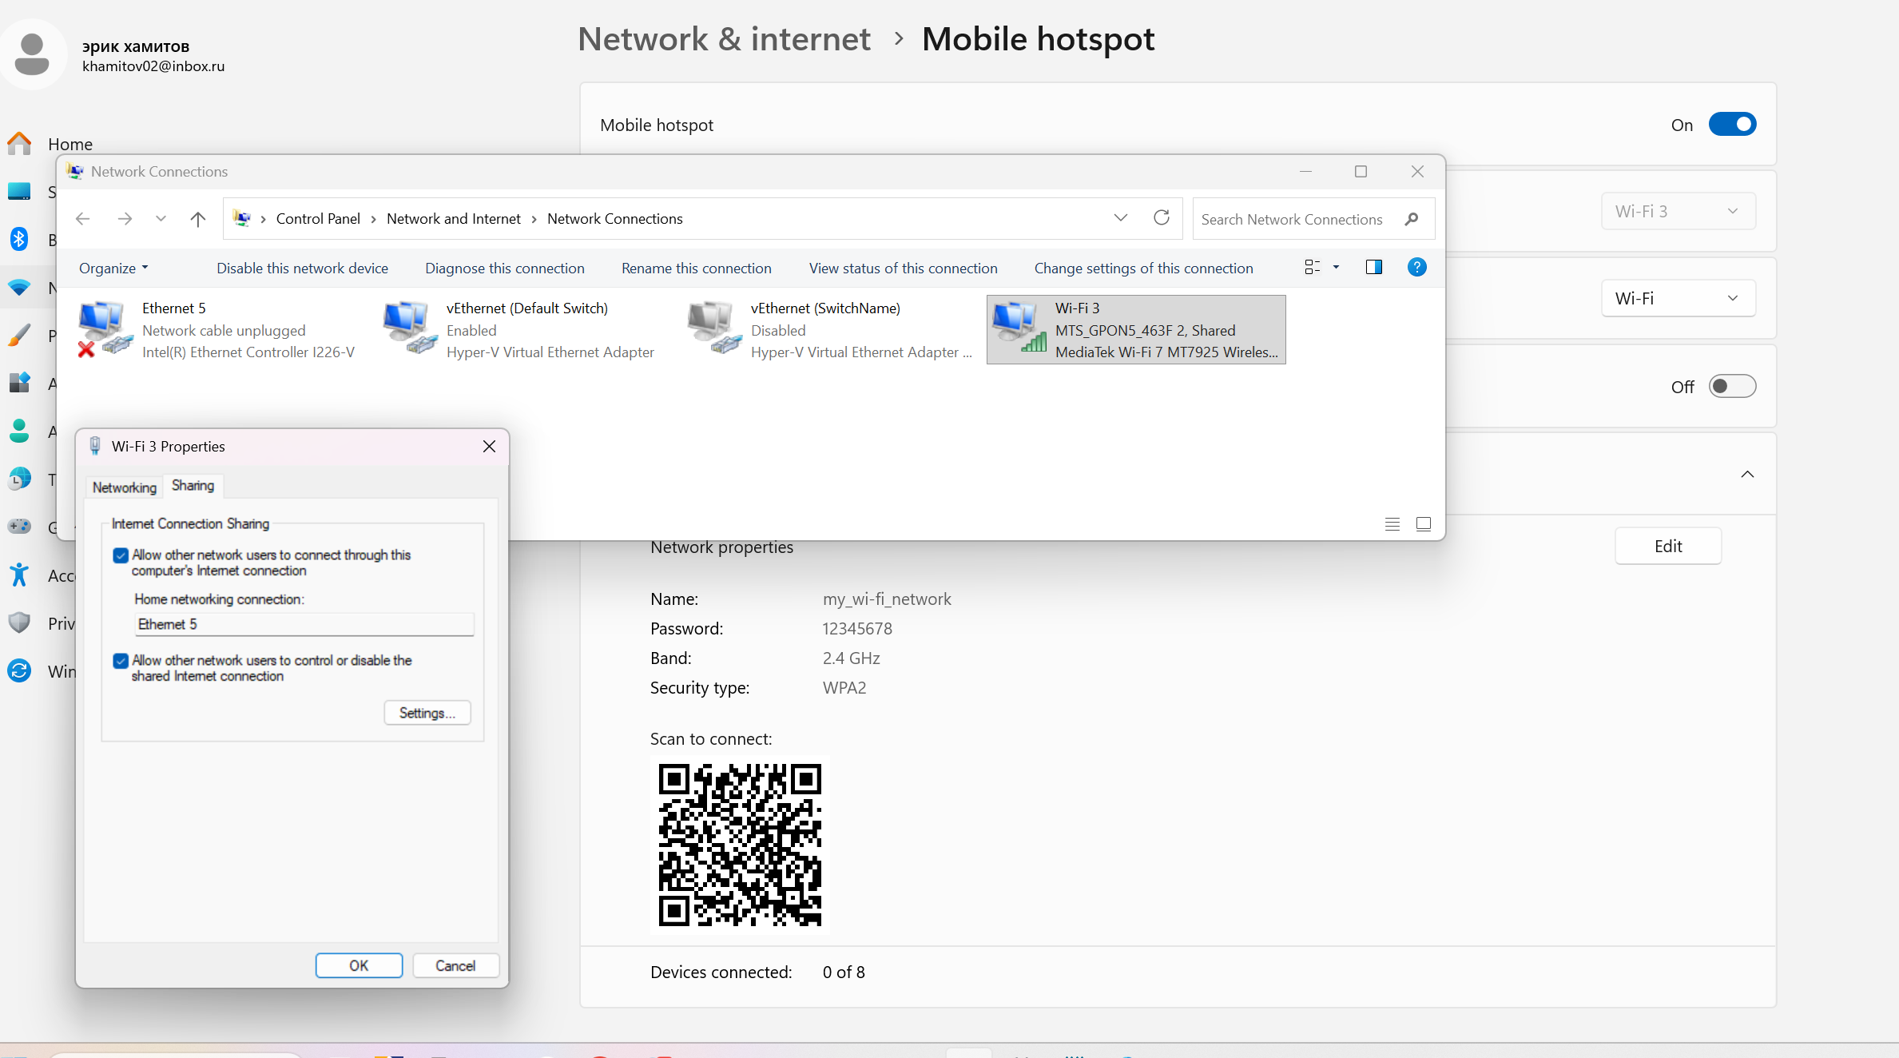Open the Wi-Fi 3 dropdown
The image size is (1899, 1058).
click(x=1678, y=212)
